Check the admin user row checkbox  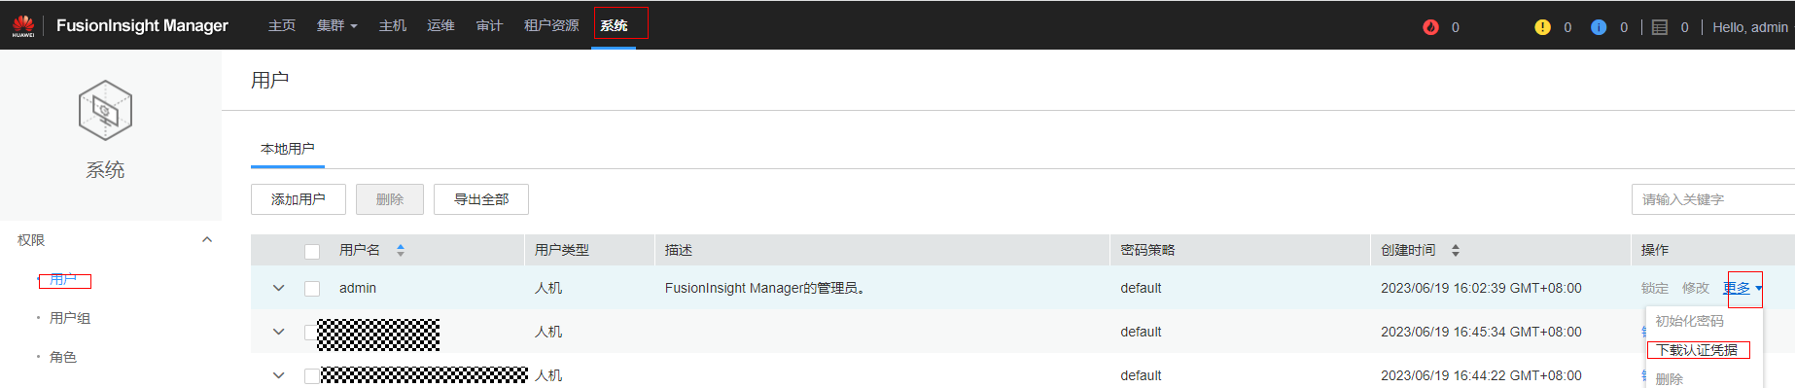click(312, 289)
